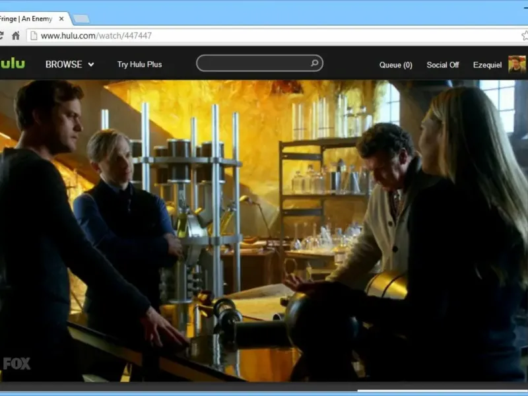Click the magnifying glass search icon
This screenshot has height=396, width=528.
(315, 63)
